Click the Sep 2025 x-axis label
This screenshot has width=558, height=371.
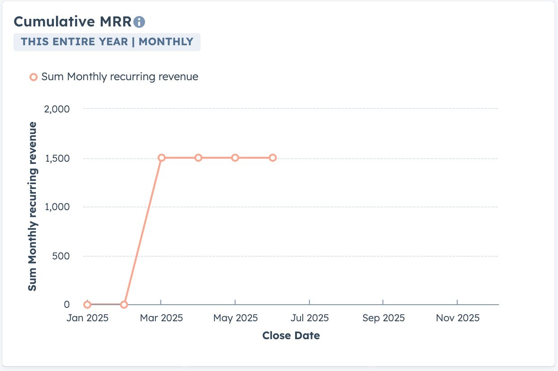383,318
